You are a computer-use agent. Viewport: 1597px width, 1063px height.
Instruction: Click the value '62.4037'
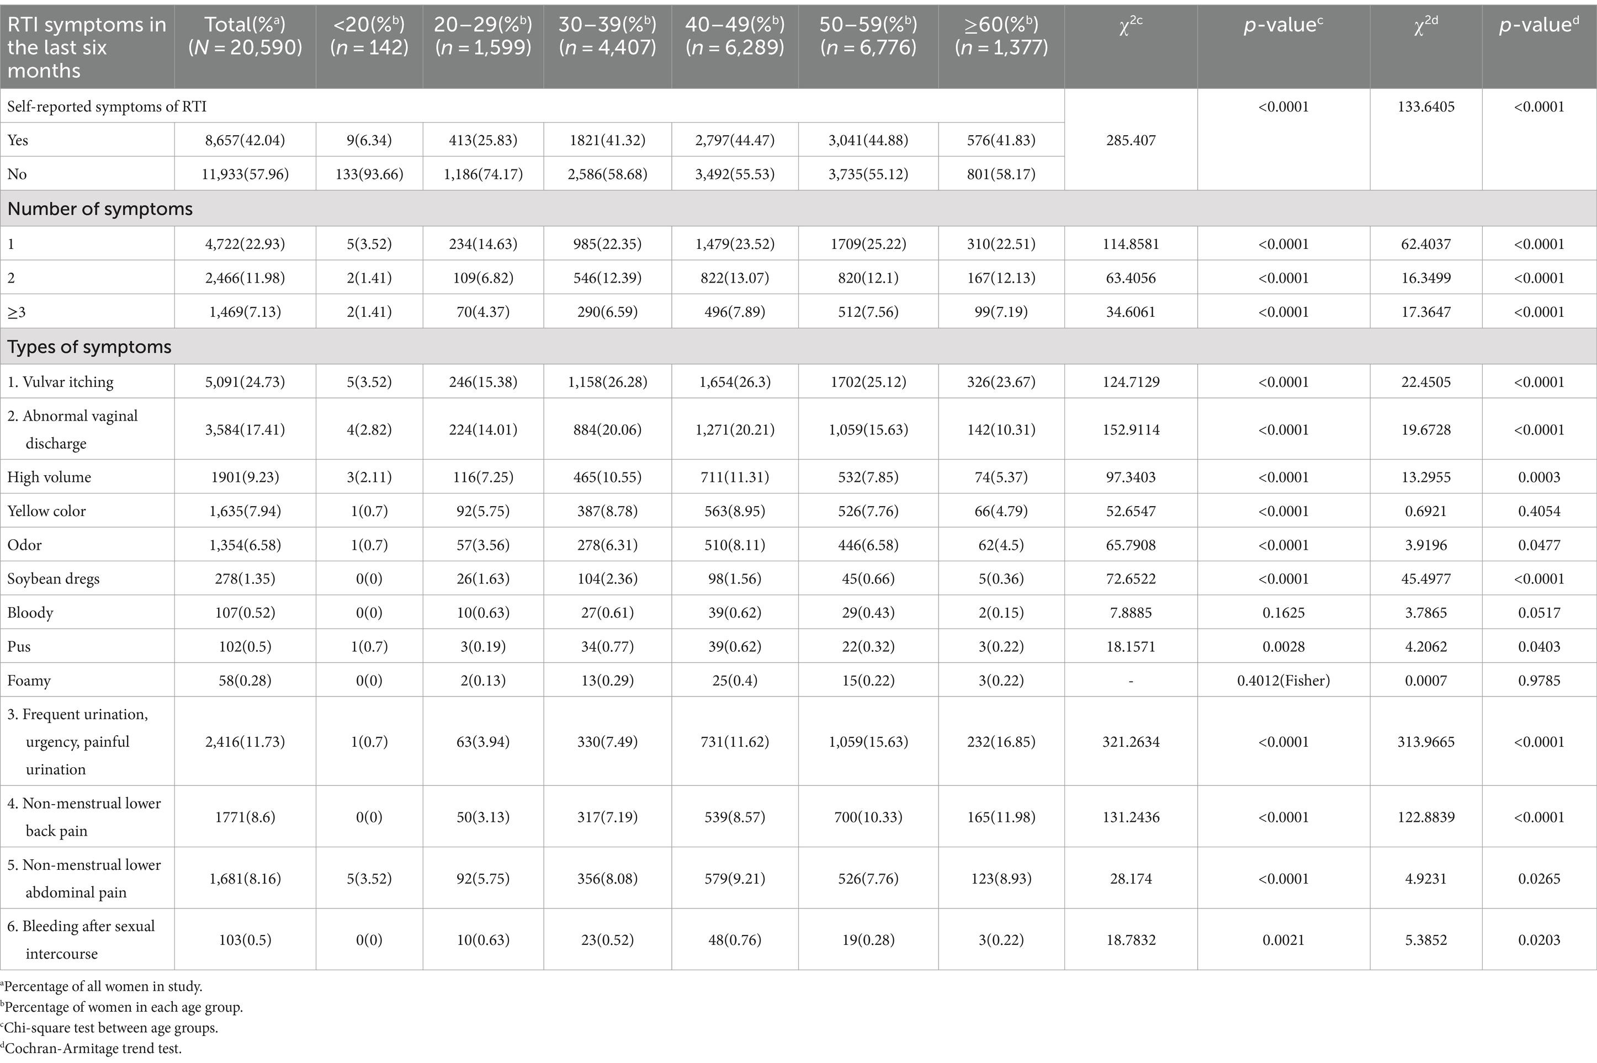point(1426,244)
